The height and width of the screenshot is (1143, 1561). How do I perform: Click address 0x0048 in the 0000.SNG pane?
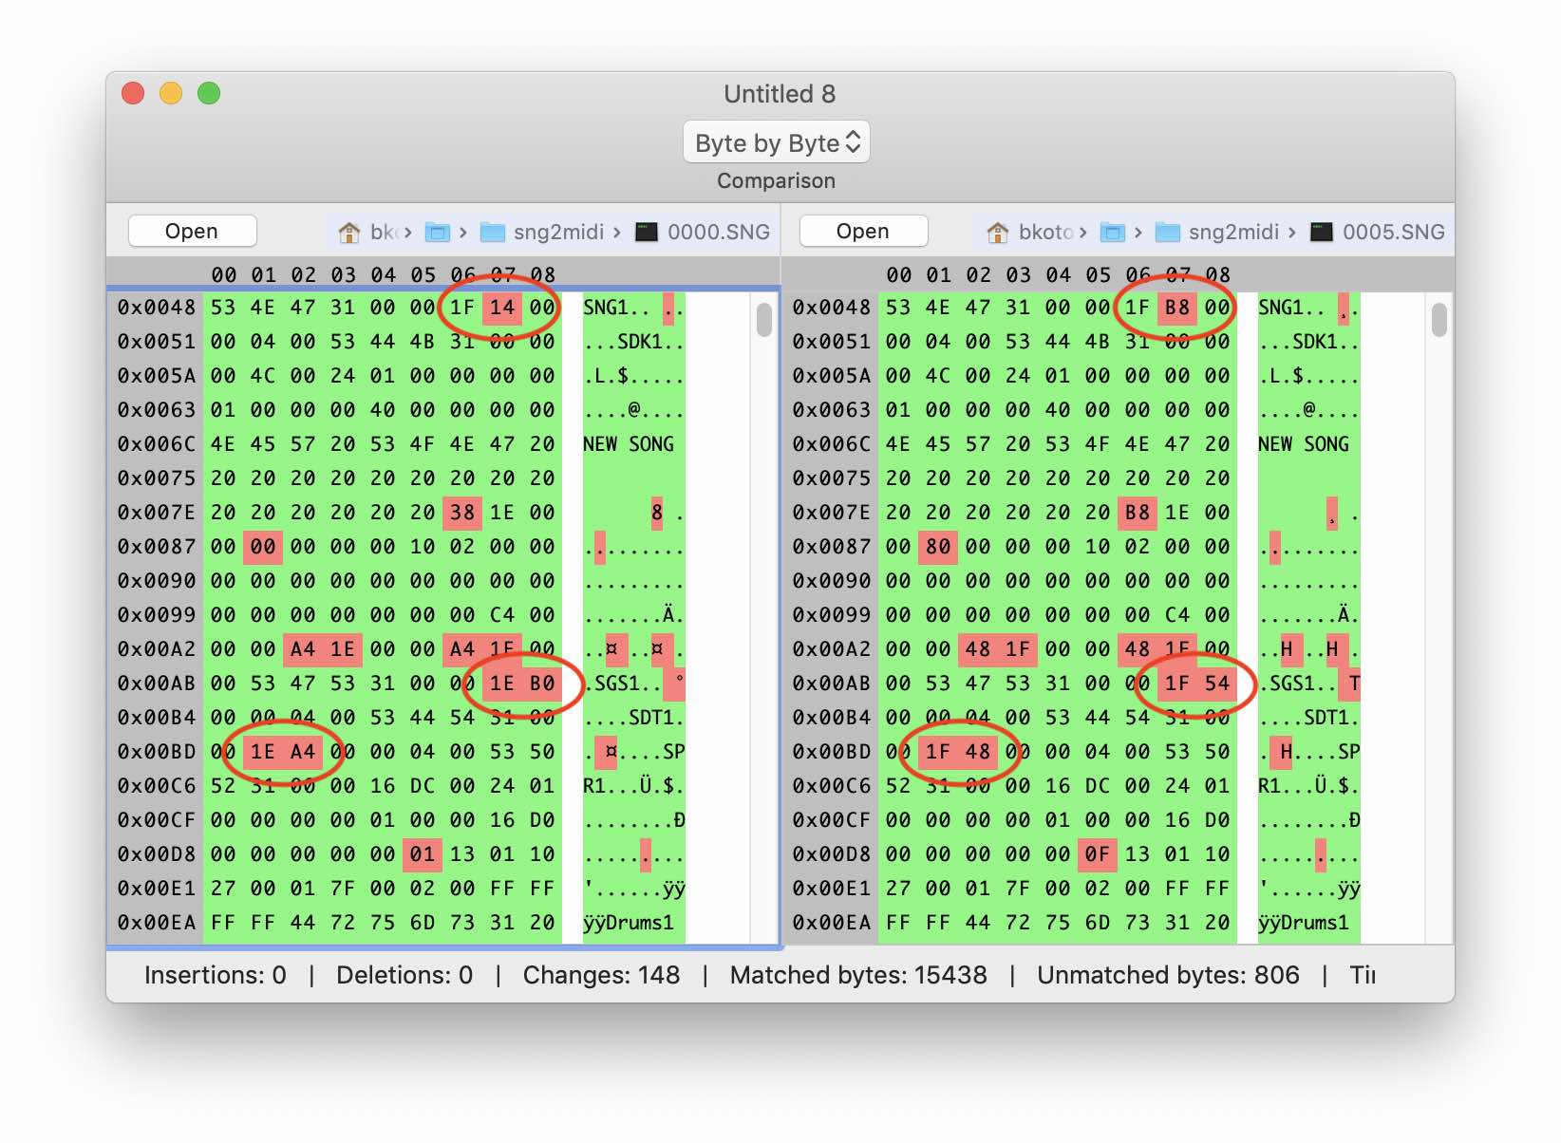(157, 308)
